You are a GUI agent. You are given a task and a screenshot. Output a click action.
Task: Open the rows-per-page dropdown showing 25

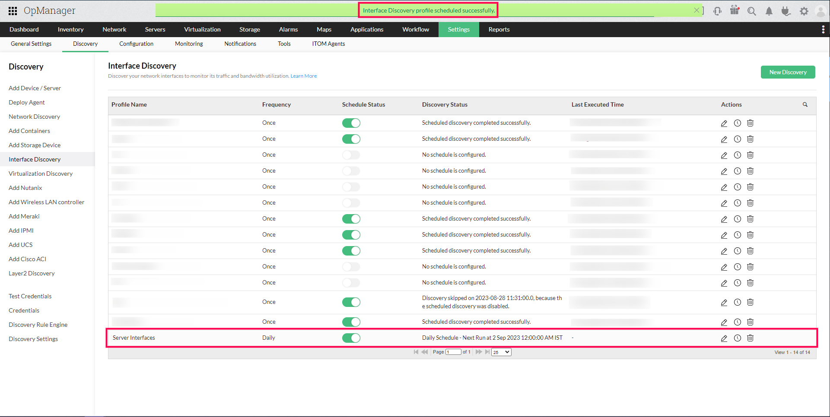[501, 352]
